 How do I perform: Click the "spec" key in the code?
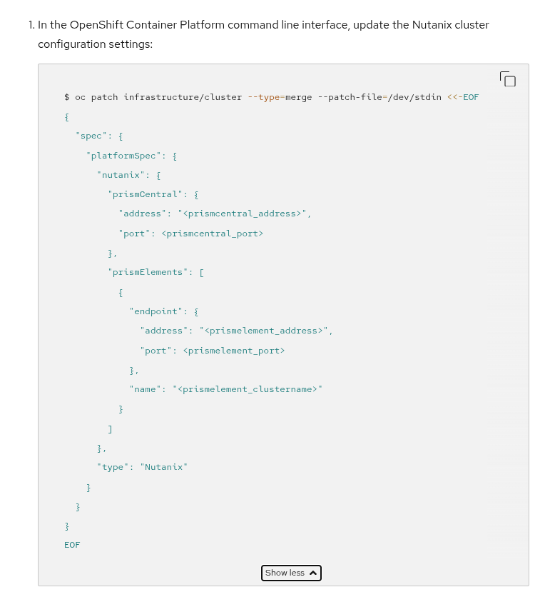point(91,136)
